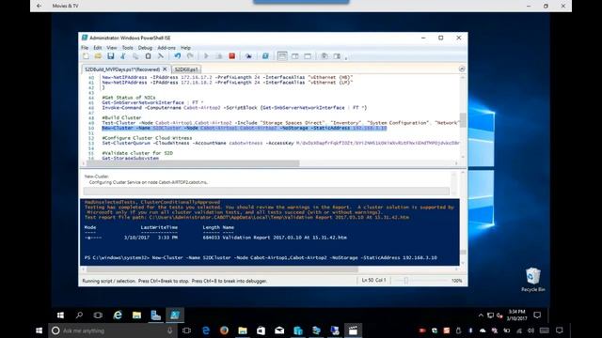
Task: Open a New Remote PowerShell Tab
Action: [x=248, y=56]
